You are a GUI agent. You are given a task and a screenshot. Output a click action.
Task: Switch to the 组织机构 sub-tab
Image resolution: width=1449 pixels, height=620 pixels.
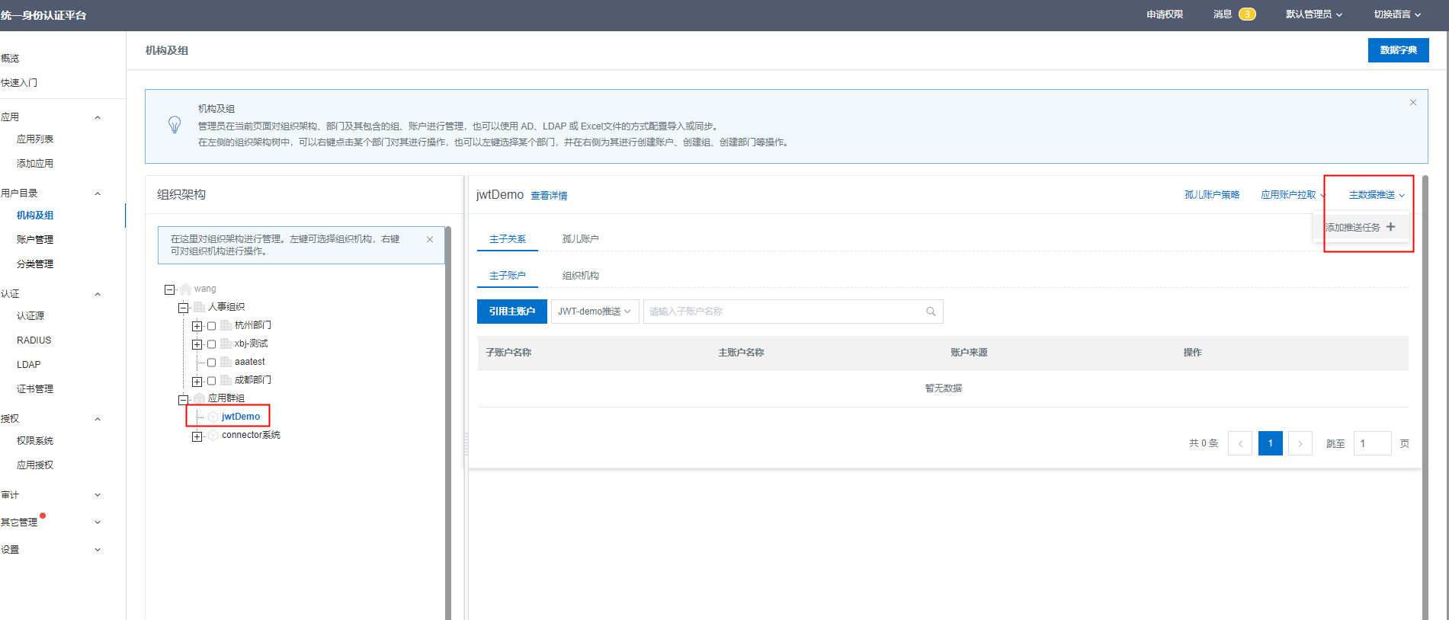pyautogui.click(x=580, y=276)
